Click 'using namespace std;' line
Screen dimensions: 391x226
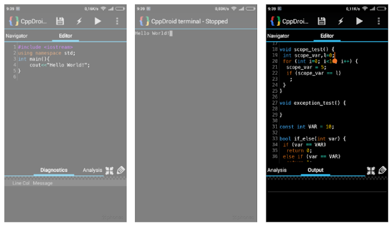click(46, 53)
